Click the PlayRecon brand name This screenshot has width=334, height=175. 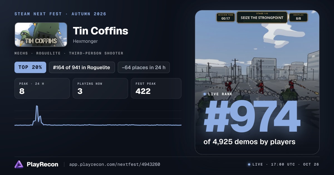click(43, 164)
